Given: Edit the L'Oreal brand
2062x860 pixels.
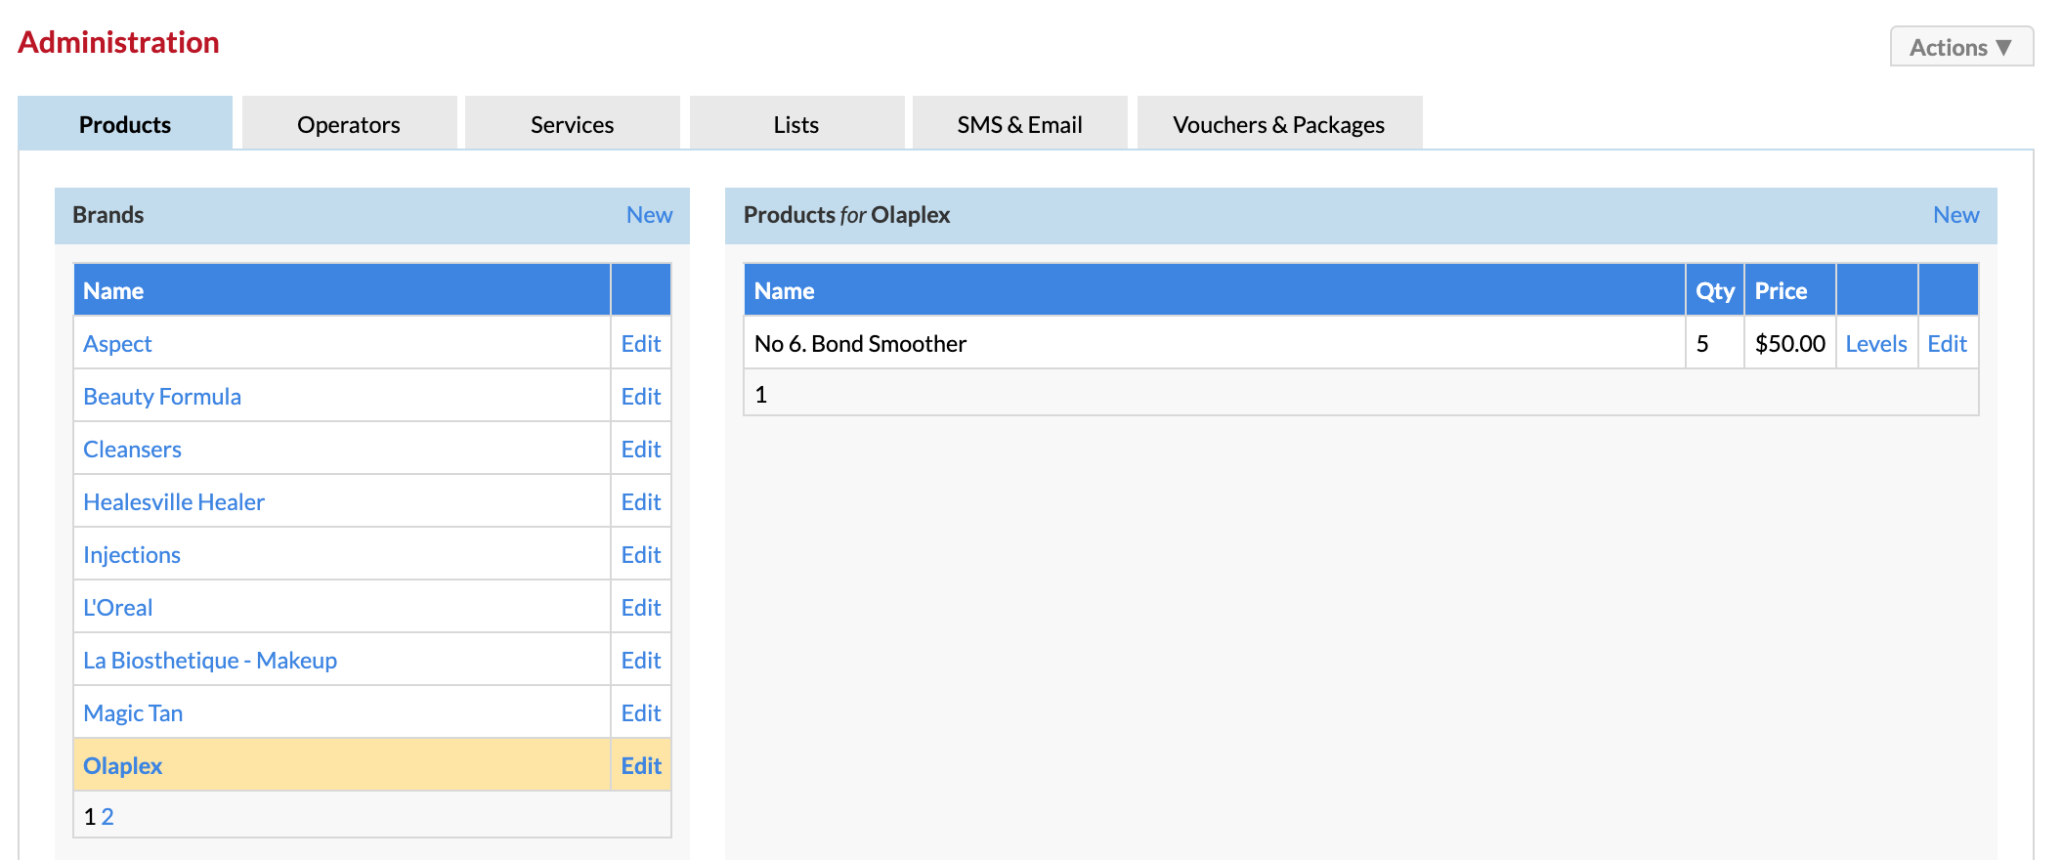Looking at the screenshot, I should pos(641,608).
